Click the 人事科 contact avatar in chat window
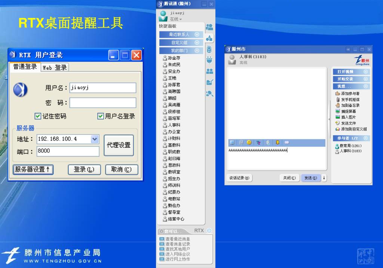This screenshot has width=383, height=268. point(232,59)
